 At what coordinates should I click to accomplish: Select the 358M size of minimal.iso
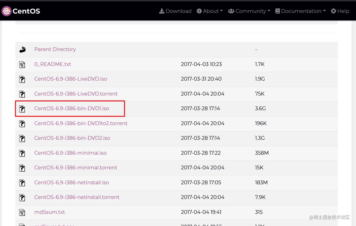262,153
